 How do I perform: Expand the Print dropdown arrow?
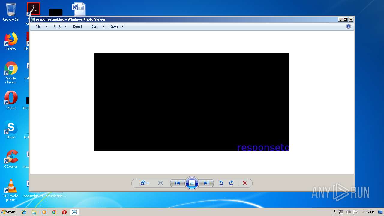click(66, 27)
